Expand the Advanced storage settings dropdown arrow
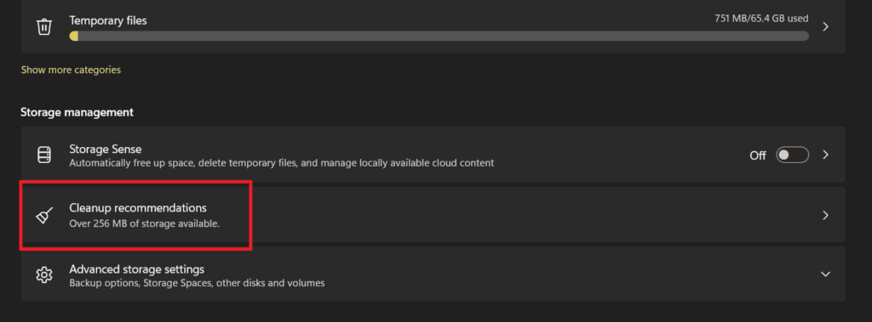Image resolution: width=872 pixels, height=322 pixels. click(x=826, y=274)
